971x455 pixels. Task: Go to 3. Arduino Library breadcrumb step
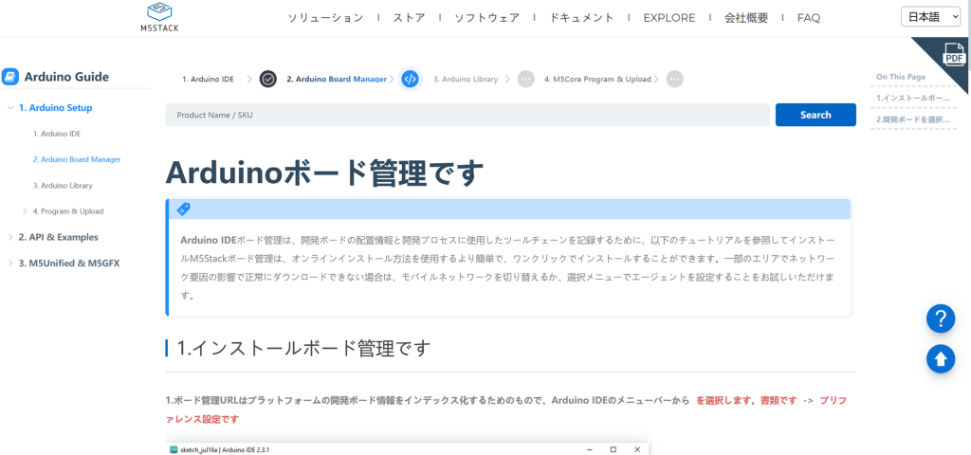[x=466, y=80]
